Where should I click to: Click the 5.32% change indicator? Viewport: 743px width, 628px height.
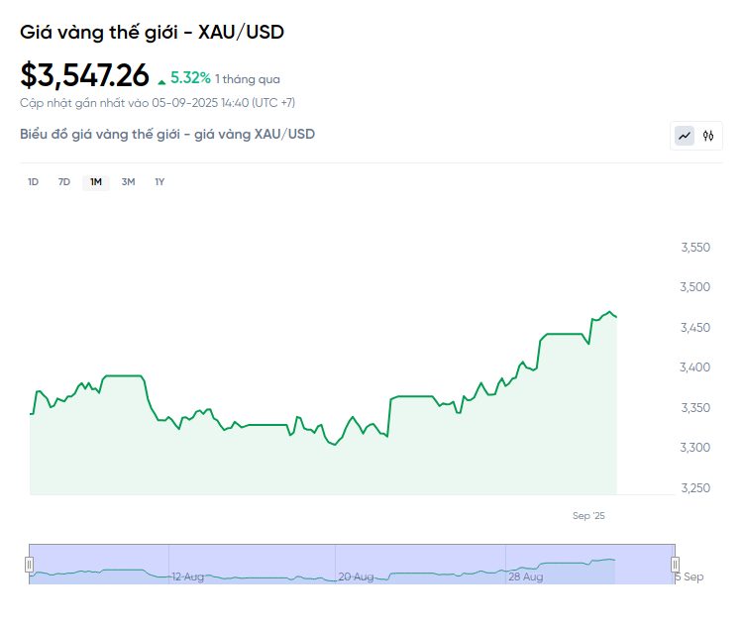[x=190, y=77]
